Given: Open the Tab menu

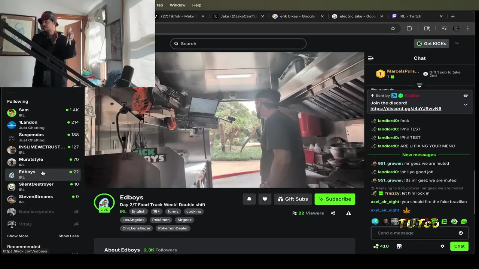Looking at the screenshot, I should (159, 5).
